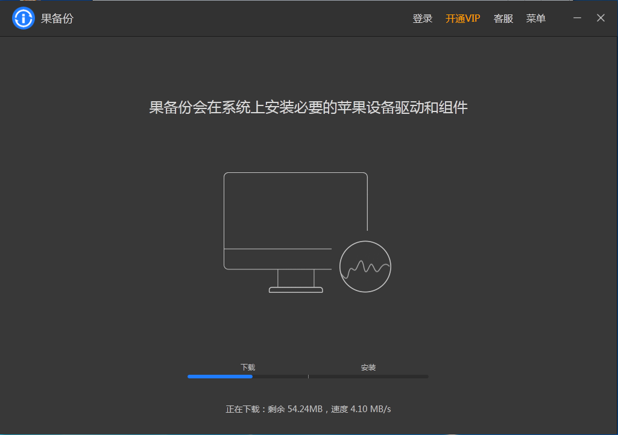Click the 果备份 logo icon
The width and height of the screenshot is (618, 435).
(23, 18)
